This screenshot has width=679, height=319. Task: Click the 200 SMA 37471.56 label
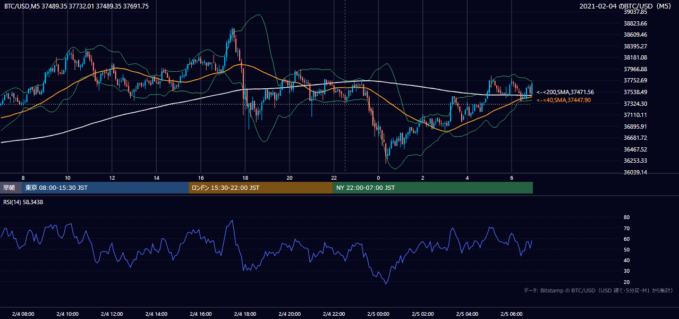click(x=565, y=92)
